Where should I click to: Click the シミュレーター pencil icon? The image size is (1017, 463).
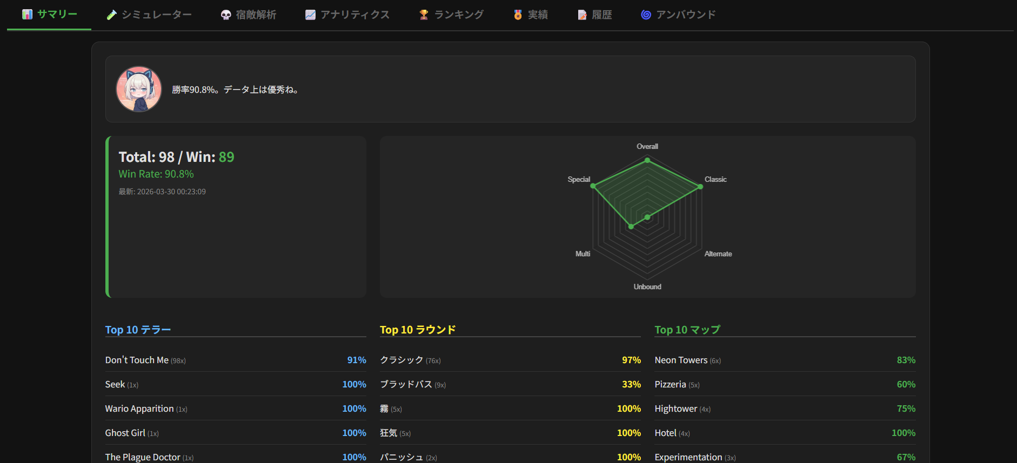(111, 15)
